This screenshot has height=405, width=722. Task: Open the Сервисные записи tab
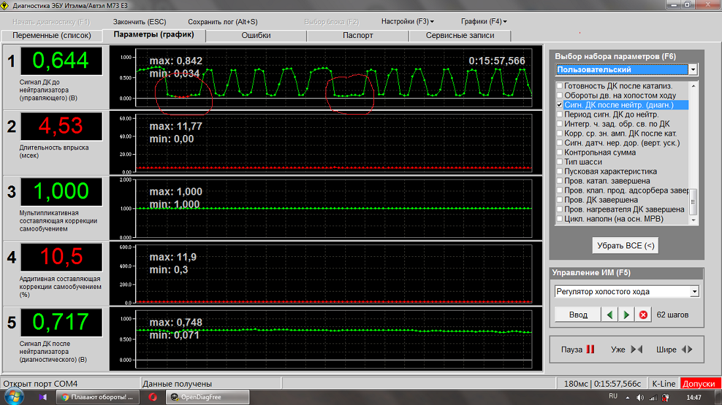tap(459, 35)
